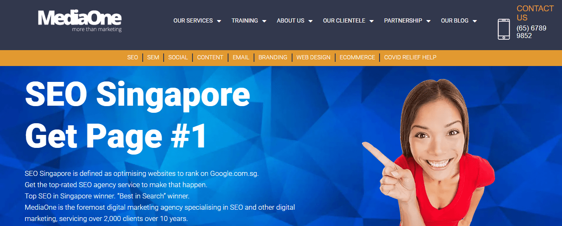The height and width of the screenshot is (226, 562).
Task: Open the WEB DESIGN link
Action: point(313,57)
